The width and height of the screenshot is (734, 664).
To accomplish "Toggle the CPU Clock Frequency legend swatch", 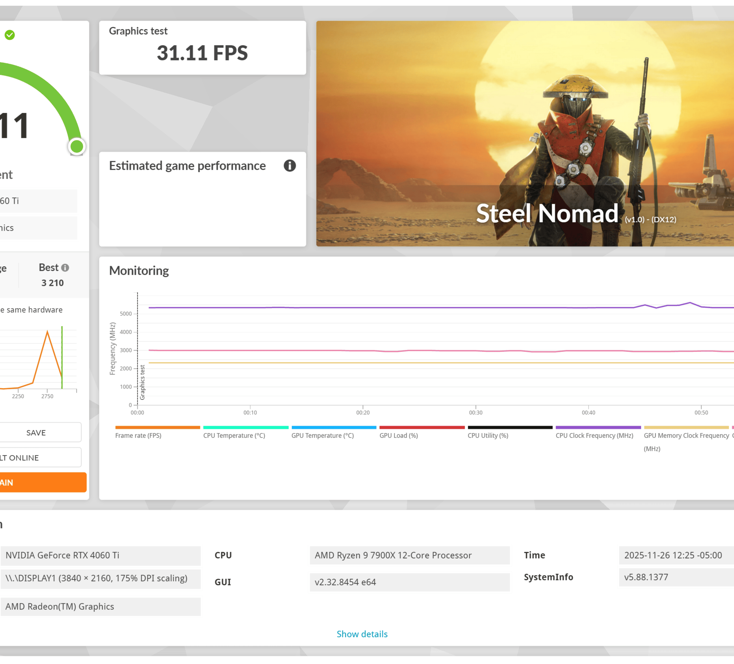I will pyautogui.click(x=598, y=427).
